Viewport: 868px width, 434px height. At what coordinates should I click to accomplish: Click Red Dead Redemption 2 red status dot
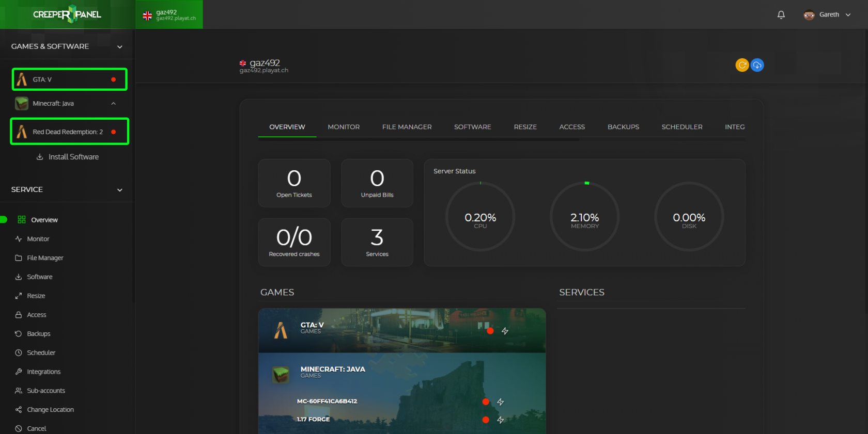[113, 132]
